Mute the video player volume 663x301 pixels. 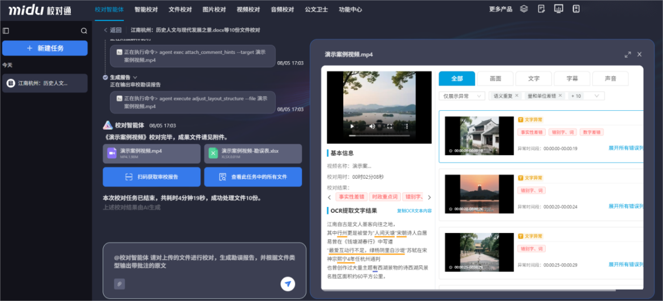(x=372, y=126)
